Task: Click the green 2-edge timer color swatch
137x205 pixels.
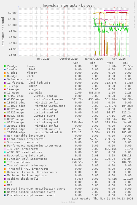Action: point(5,66)
